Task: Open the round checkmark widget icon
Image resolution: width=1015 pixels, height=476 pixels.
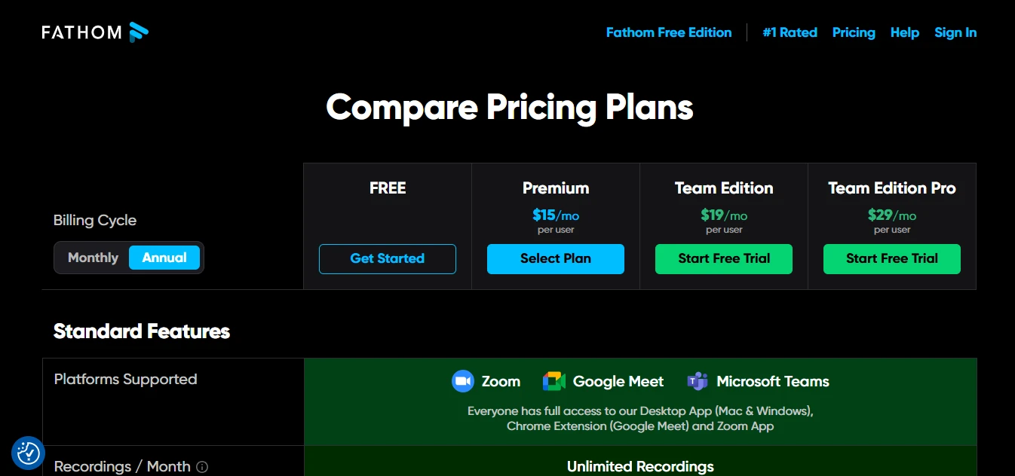Action: click(29, 453)
